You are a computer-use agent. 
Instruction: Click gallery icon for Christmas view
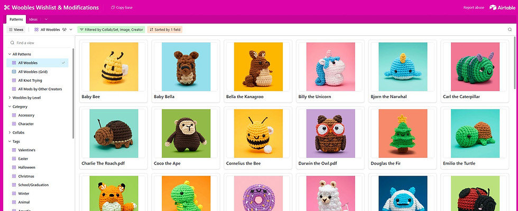tap(14, 176)
